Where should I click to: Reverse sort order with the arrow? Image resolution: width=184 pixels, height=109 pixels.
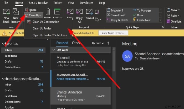pos(108,43)
